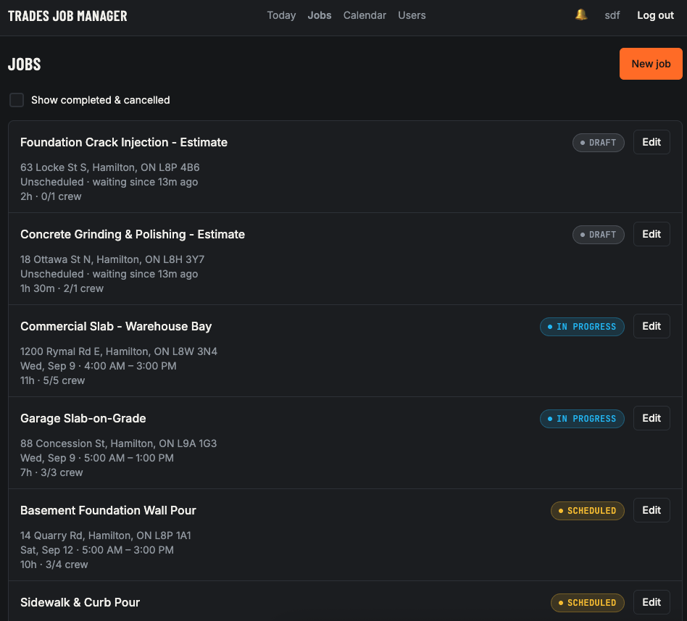Click the 2h · 0/1 crew text
This screenshot has height=621, width=687.
coord(51,196)
